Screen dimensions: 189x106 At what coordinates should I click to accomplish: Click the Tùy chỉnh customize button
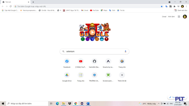[177, 97]
